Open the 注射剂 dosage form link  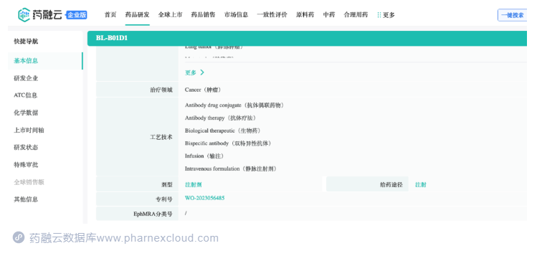pos(193,185)
